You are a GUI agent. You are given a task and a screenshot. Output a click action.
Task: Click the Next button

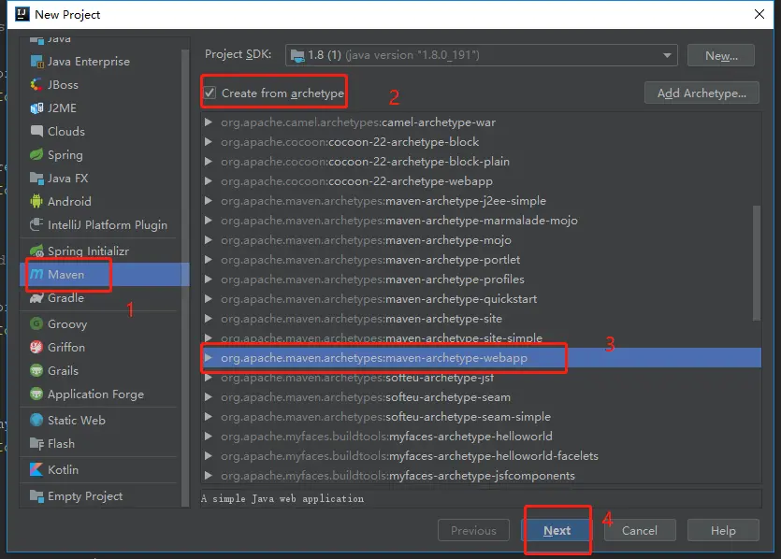557,530
